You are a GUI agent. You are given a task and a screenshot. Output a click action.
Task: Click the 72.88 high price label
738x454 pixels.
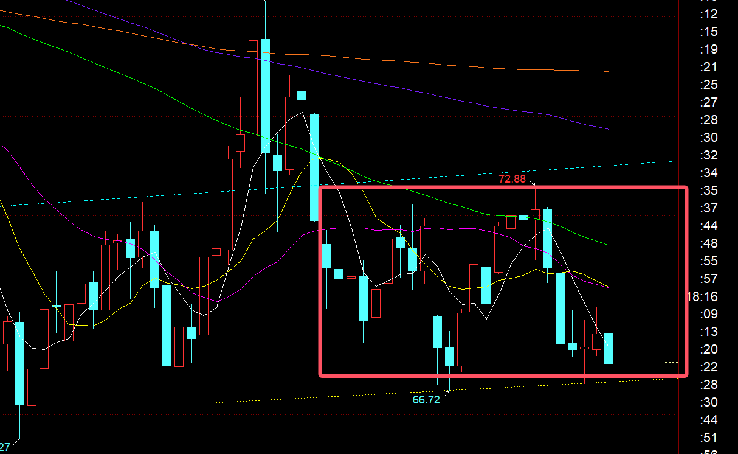512,179
